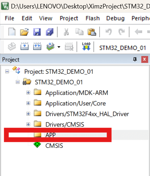Navigate backwards with the left arrow icon
Screen dimensions: 150x176
tap(138, 32)
